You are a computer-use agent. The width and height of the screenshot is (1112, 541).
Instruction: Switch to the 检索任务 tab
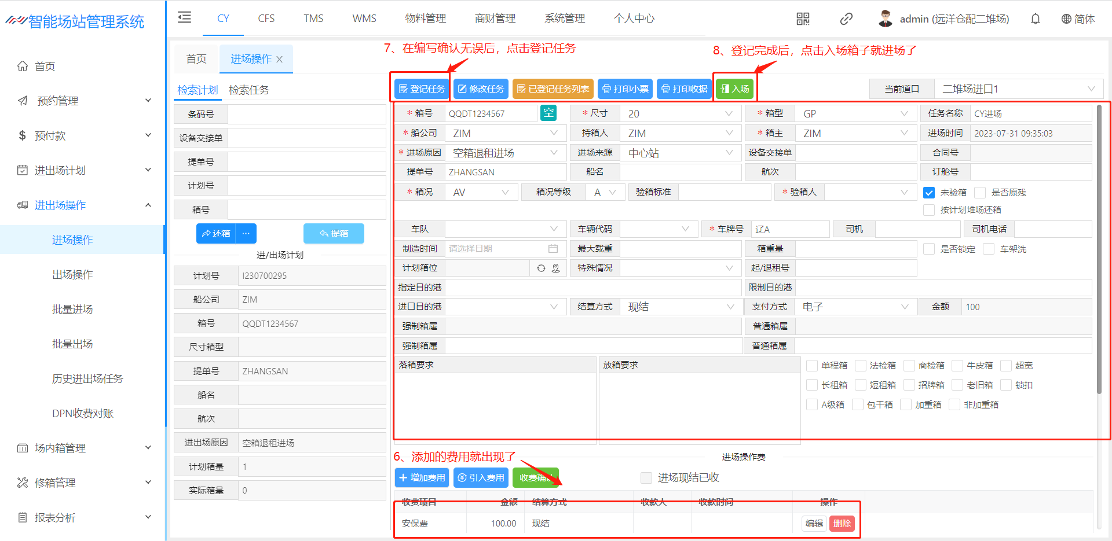(x=249, y=90)
